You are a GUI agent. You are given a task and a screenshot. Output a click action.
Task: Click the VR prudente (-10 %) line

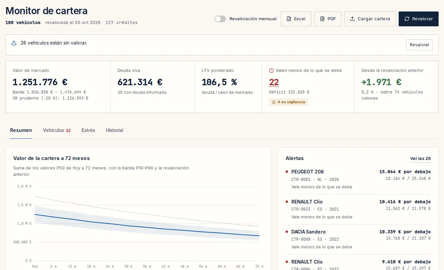(50, 98)
